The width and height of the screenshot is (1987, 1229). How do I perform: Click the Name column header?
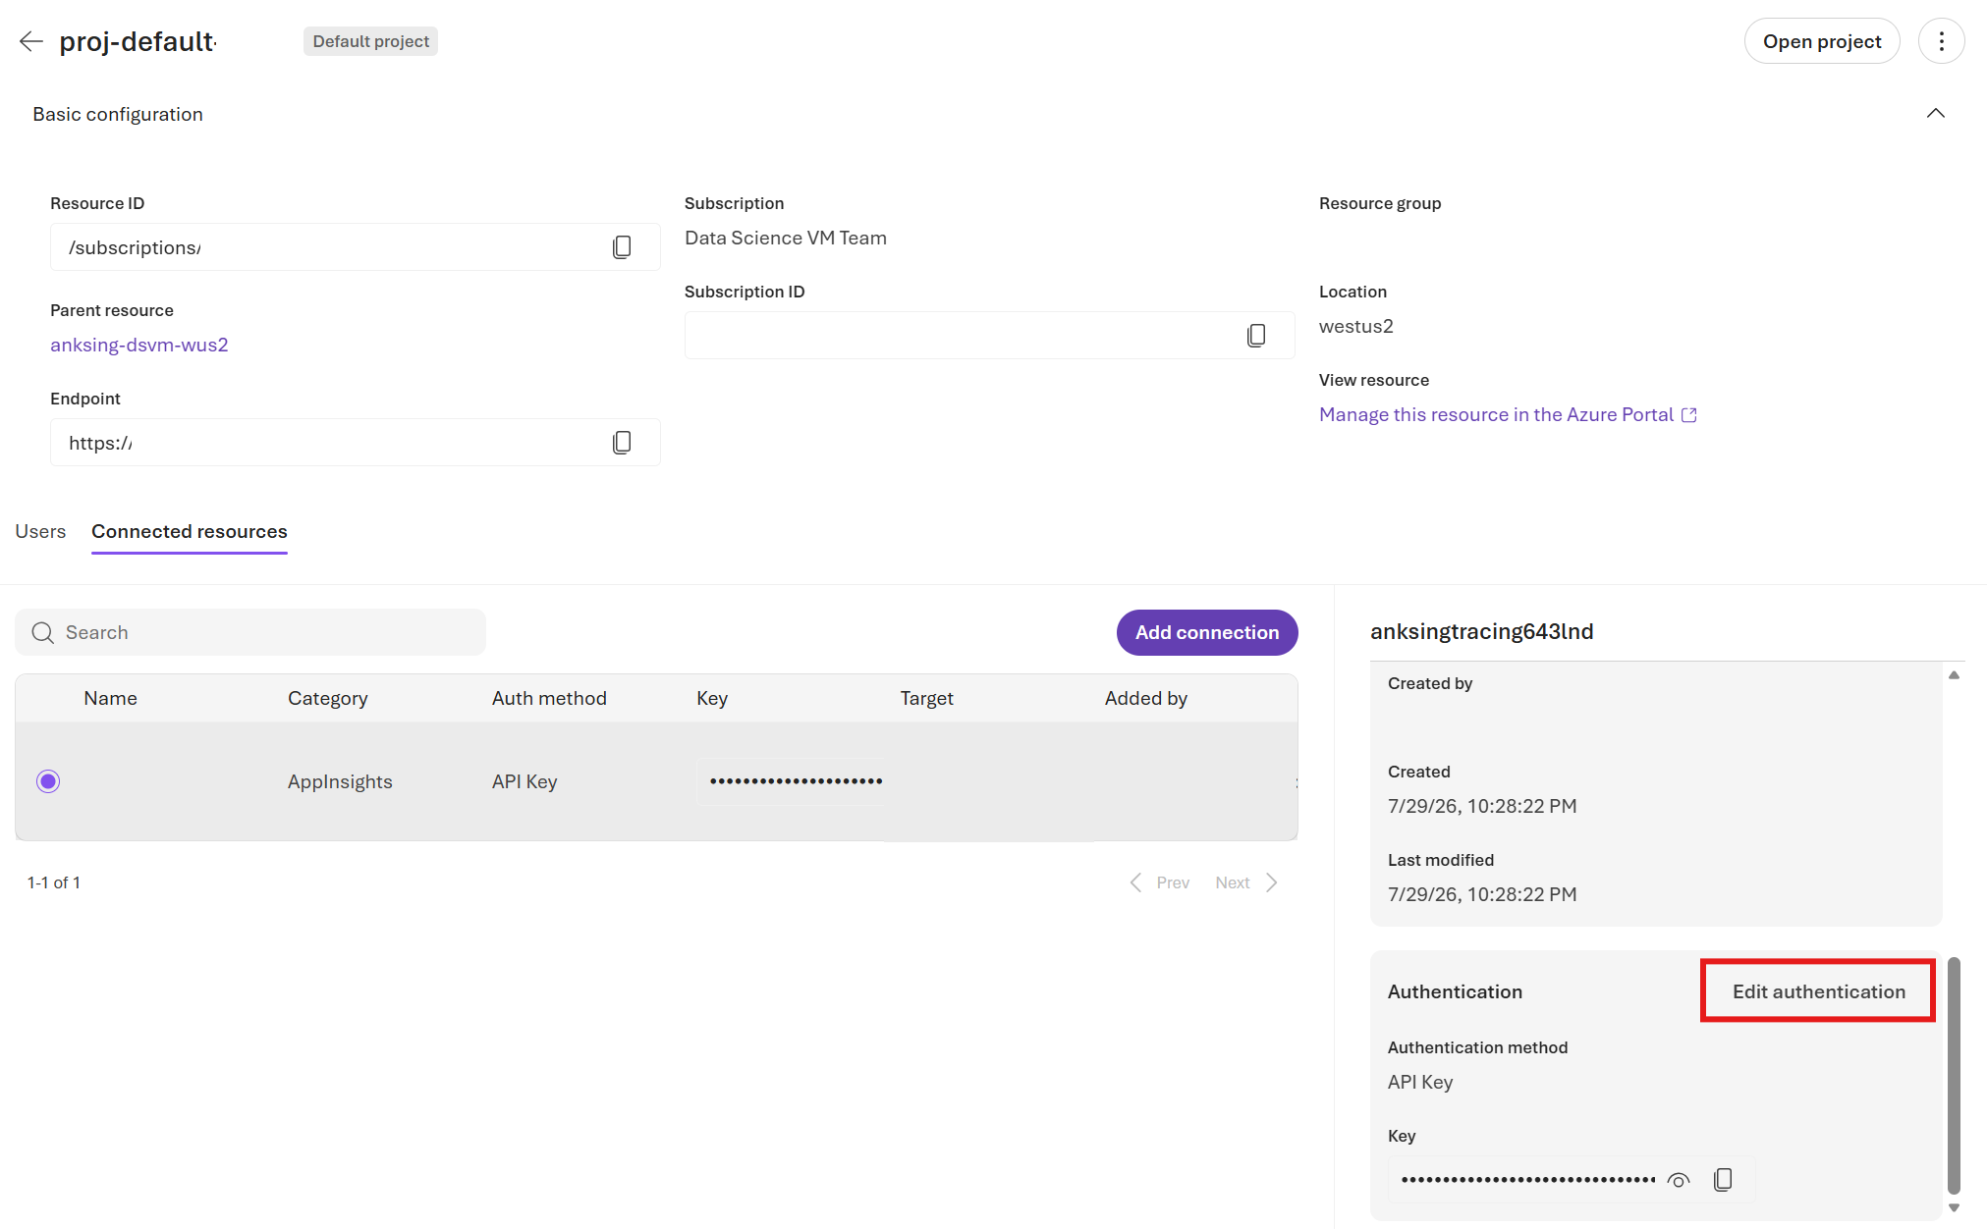tap(110, 698)
